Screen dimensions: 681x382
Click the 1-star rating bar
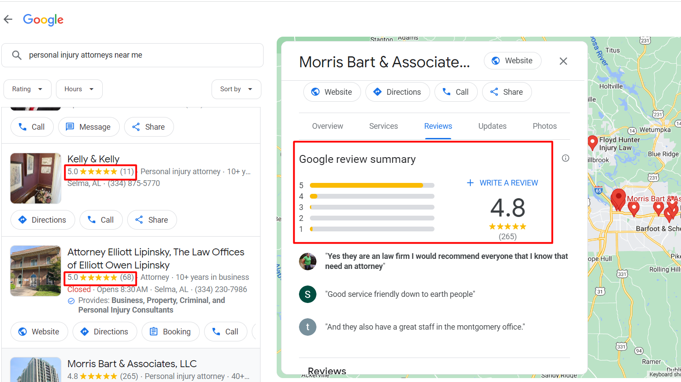coord(372,229)
